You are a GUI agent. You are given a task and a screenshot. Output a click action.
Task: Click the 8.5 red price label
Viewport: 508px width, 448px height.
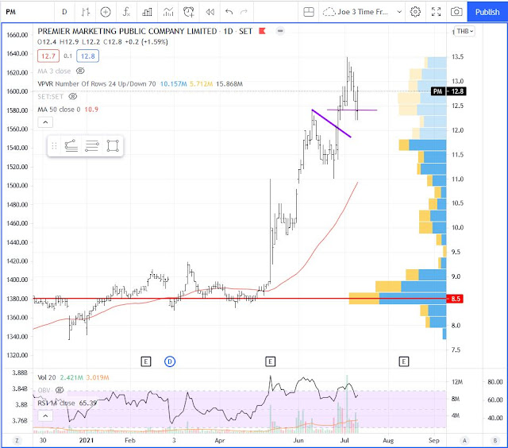coord(455,299)
